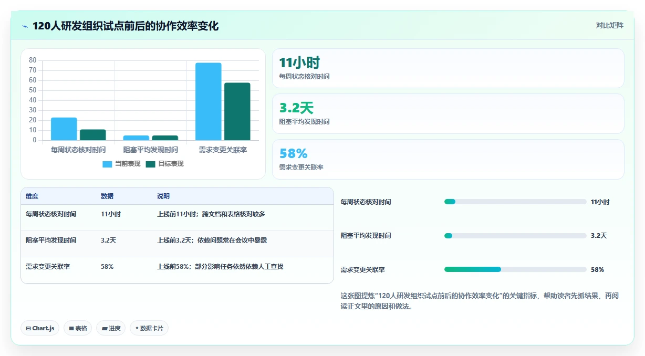
Task: Click the 11小时 value beside progress bar
Action: [600, 202]
